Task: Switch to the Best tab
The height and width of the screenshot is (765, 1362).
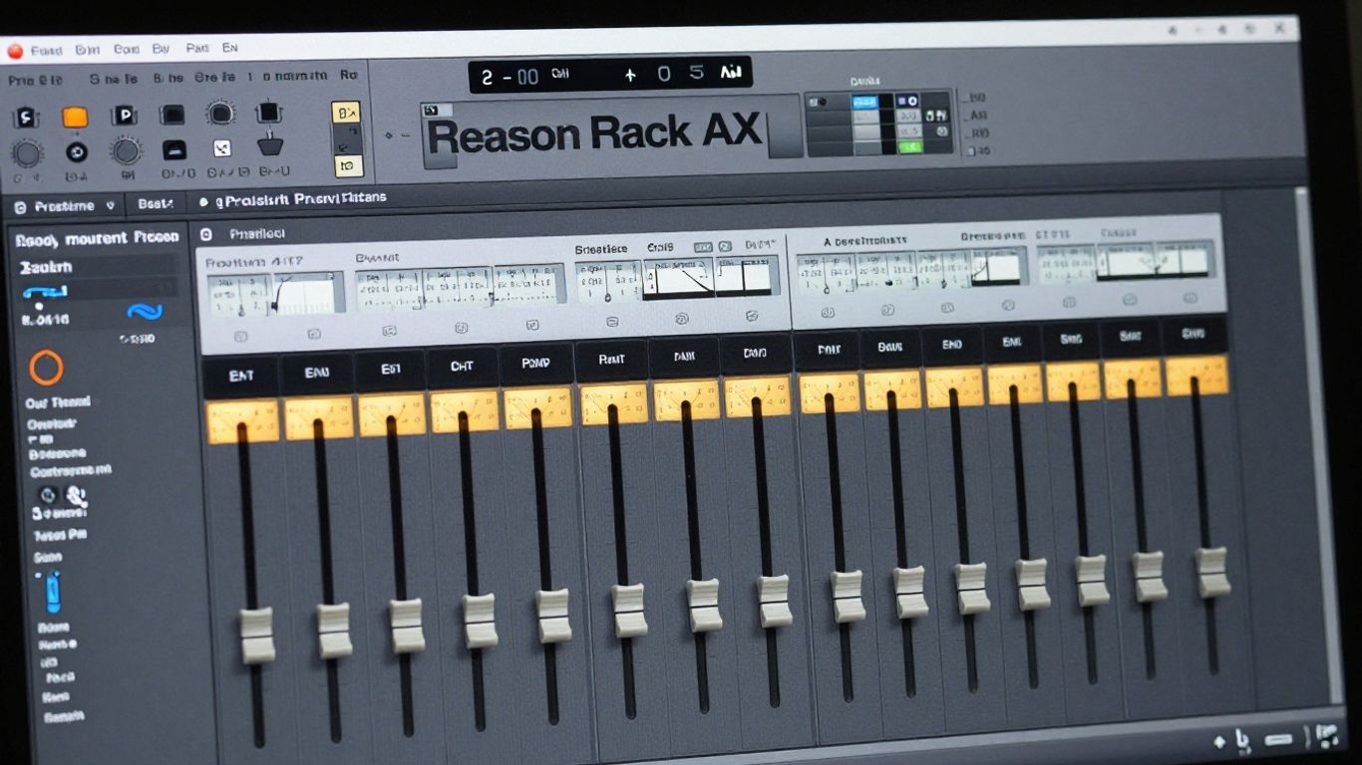Action: [156, 203]
